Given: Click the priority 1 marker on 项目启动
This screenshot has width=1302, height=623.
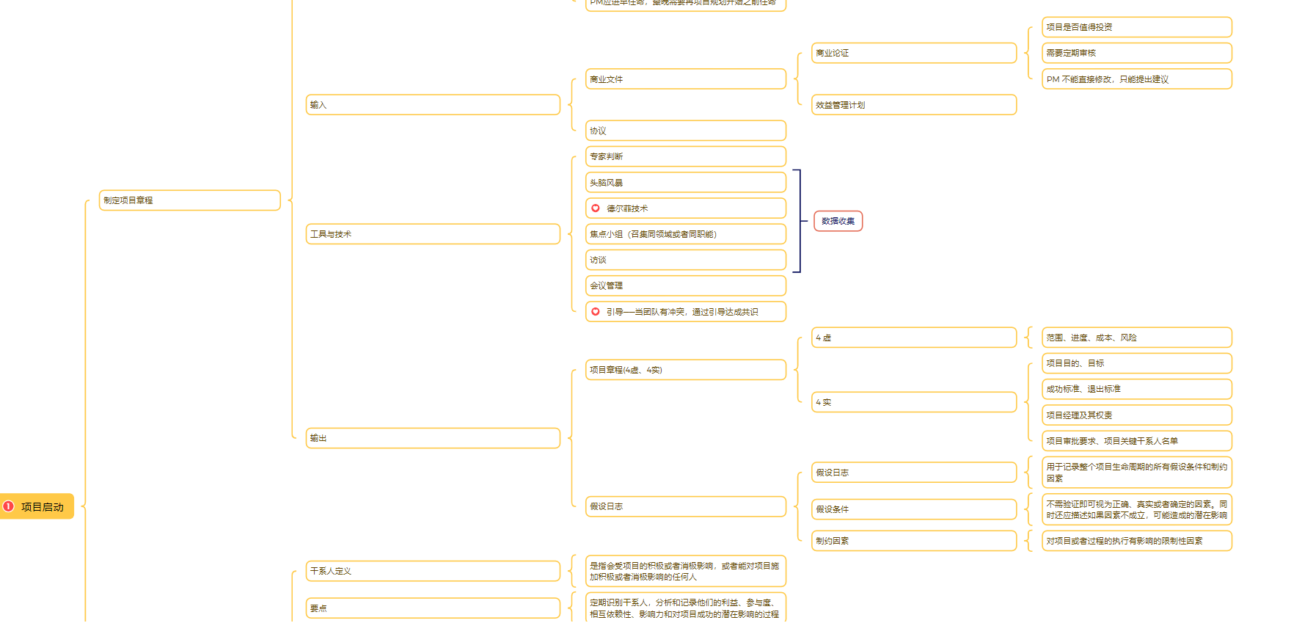Looking at the screenshot, I should (x=9, y=506).
